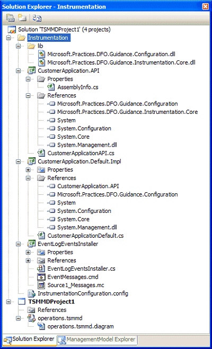Select System.Core under CustomerApplication.Default.Impl references
This screenshot has width=212, height=349.
coord(73,219)
